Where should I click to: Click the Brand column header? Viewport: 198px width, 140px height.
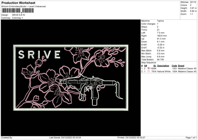[181, 66]
